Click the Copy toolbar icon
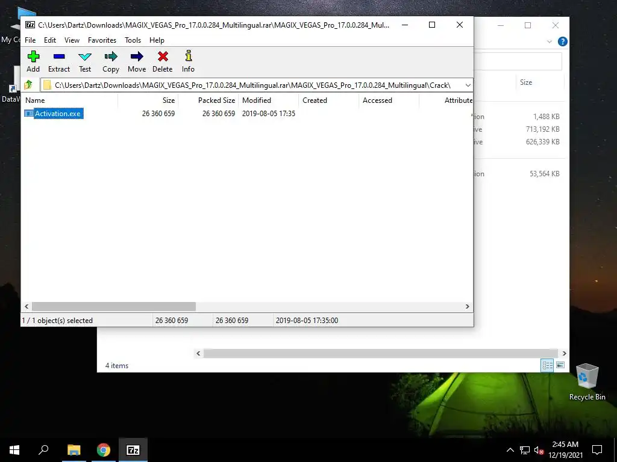 (x=111, y=57)
